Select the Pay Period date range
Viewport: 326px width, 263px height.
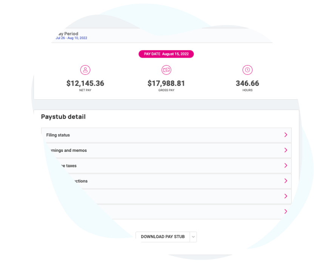[x=71, y=38]
